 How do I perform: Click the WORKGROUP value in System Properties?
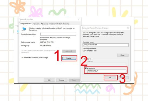(45, 46)
